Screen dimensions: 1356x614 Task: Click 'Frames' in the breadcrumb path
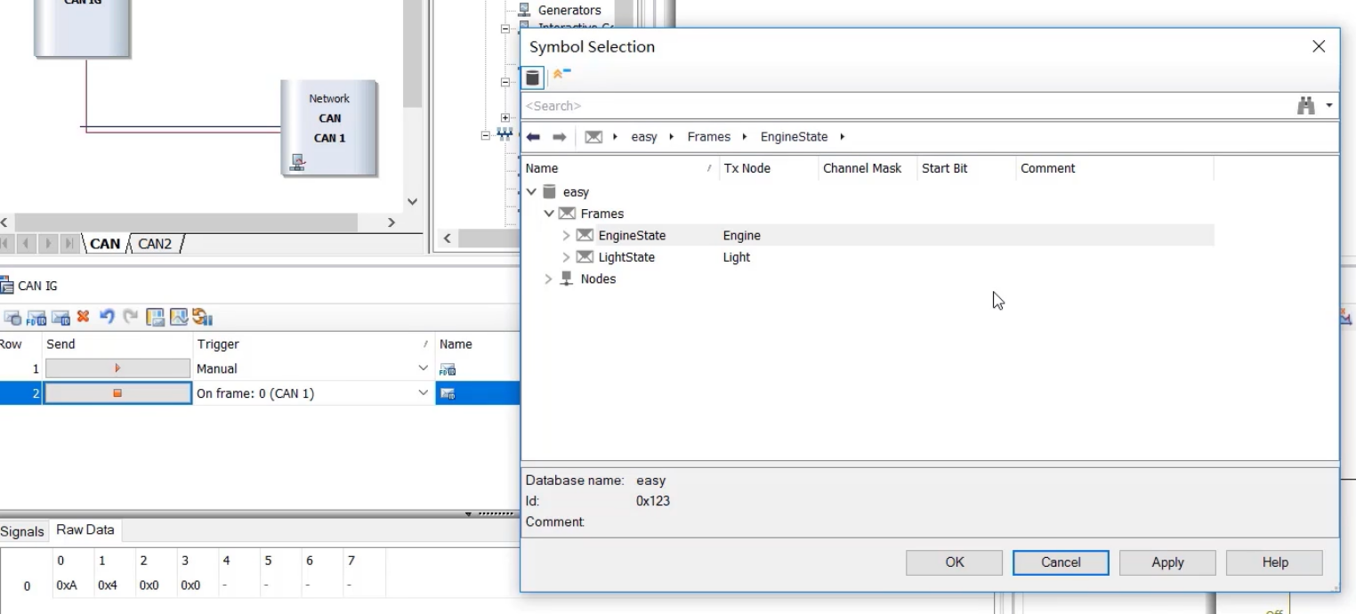[709, 137]
